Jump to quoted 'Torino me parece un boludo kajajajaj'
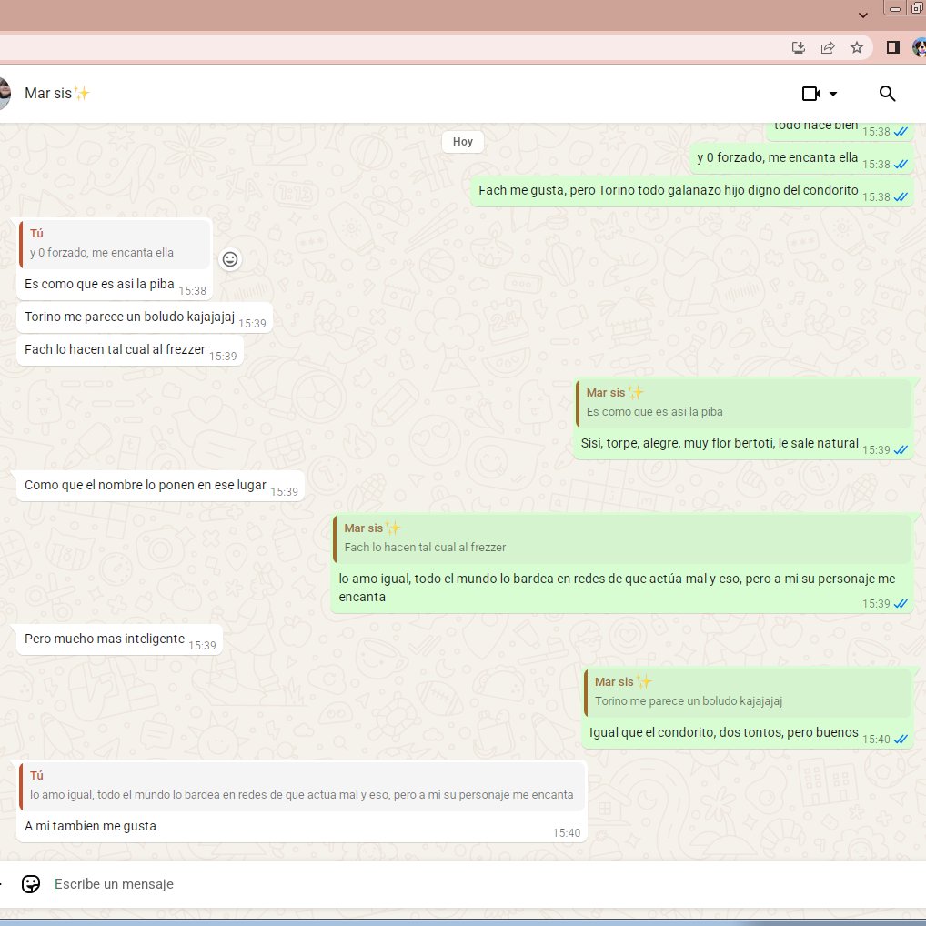This screenshot has height=926, width=926. point(747,691)
